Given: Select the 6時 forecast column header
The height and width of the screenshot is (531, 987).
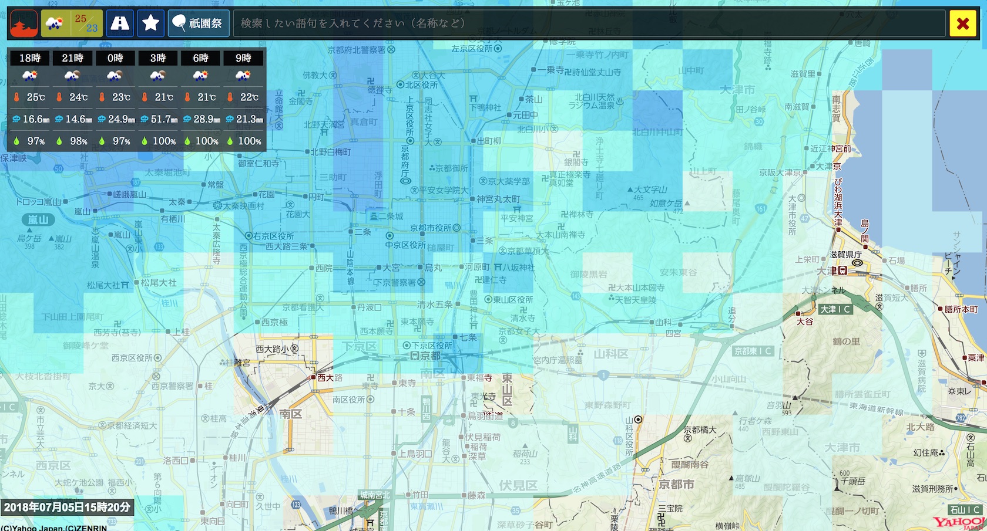Looking at the screenshot, I should [200, 58].
